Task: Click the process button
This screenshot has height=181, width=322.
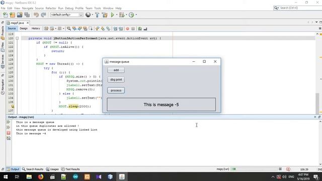Action: (x=116, y=90)
